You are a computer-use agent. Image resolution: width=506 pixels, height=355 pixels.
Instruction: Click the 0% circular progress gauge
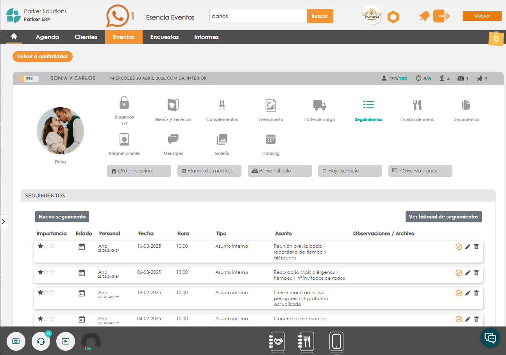(91, 342)
